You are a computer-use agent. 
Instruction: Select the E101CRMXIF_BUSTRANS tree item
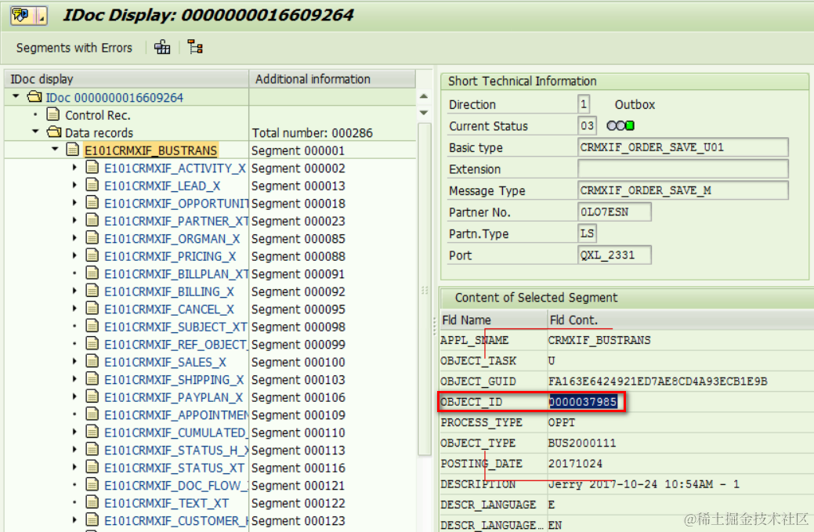point(150,150)
